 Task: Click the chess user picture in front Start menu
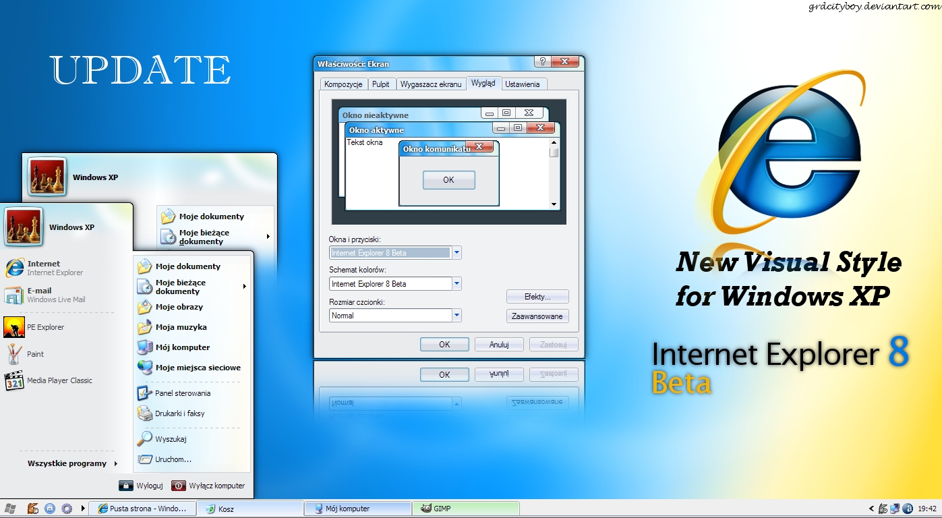coord(24,227)
